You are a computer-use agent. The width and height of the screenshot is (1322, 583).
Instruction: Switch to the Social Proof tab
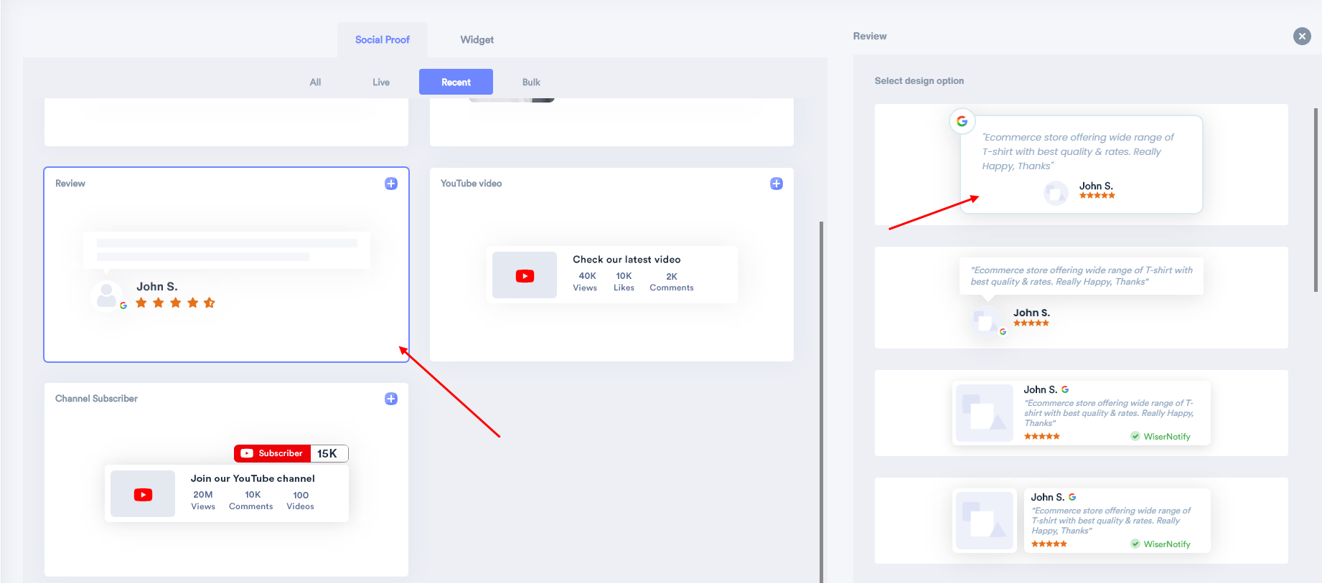(x=383, y=39)
